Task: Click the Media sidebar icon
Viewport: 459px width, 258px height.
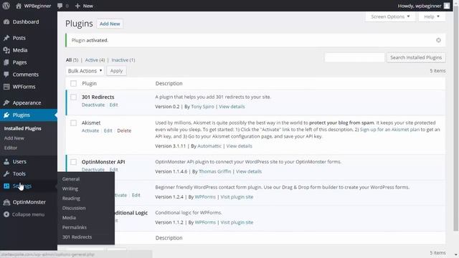Action: [x=6, y=50]
